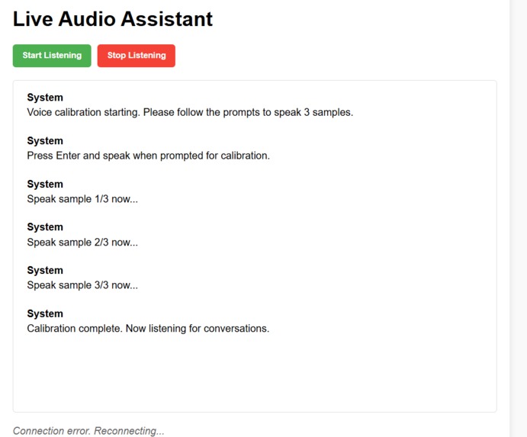Click the first System label in the log

(45, 98)
